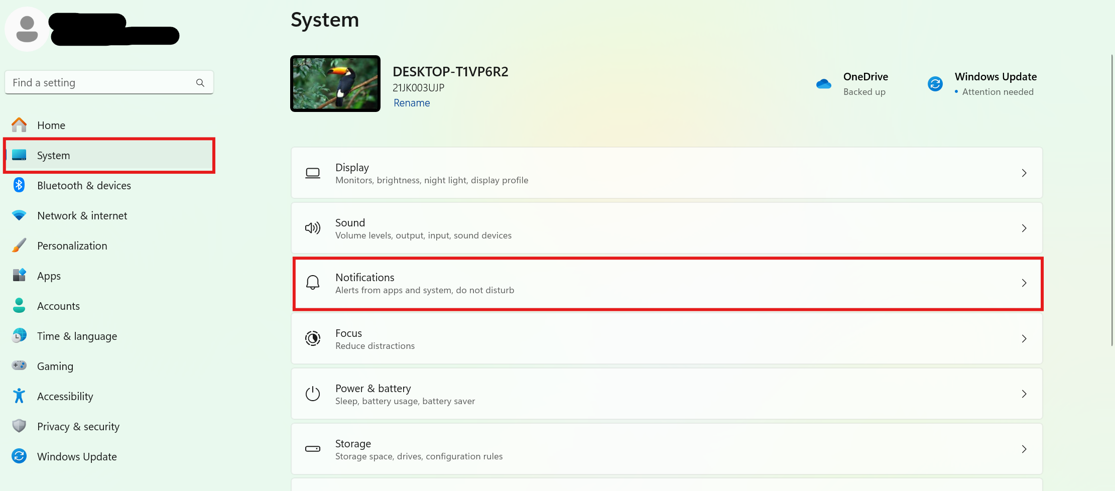Screen dimensions: 1115x491
Task: Click the Windows Update sync icon at top right
Action: click(935, 84)
